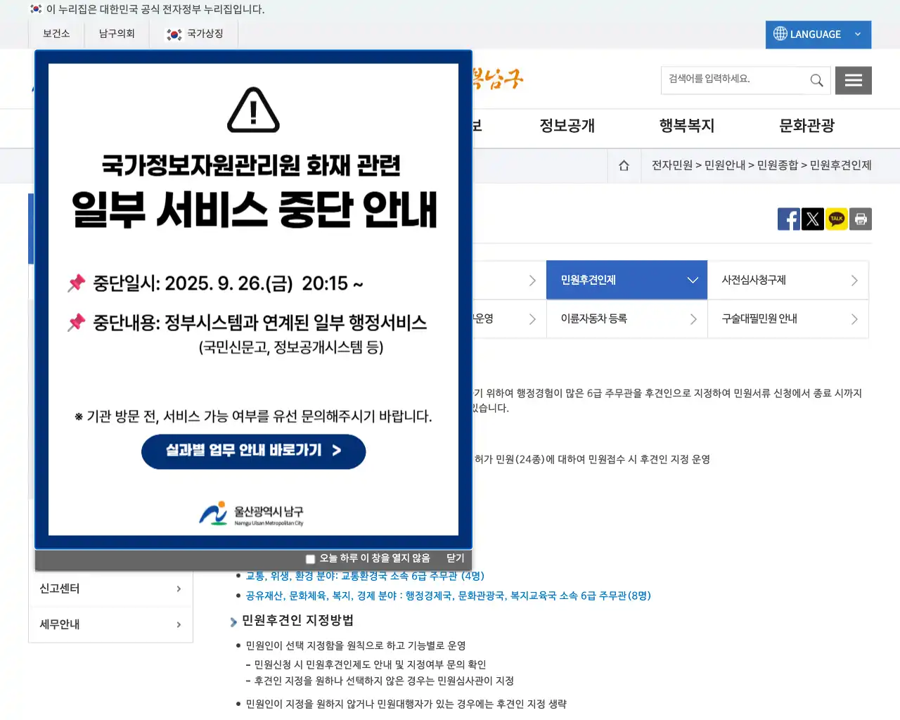Go to home via breadcrumb house icon

(x=624, y=165)
